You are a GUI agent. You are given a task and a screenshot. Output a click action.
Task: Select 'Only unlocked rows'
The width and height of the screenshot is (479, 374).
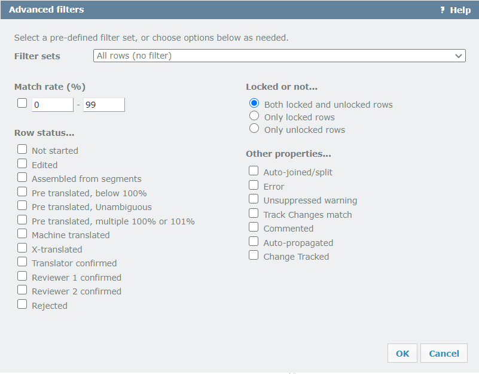tap(254, 128)
